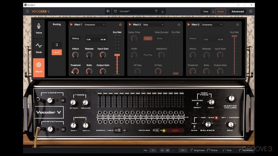Screen dimensions: 278x156
Task: Click the Effect 3 orange arrow icon
Action: pyautogui.click(x=189, y=25)
